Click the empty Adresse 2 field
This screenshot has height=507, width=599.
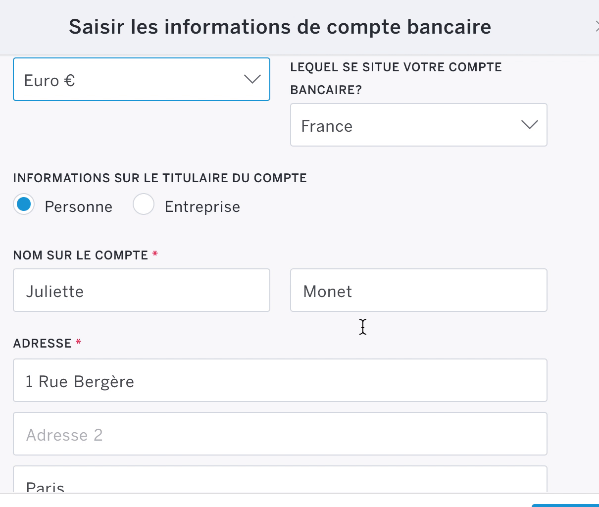click(x=280, y=434)
